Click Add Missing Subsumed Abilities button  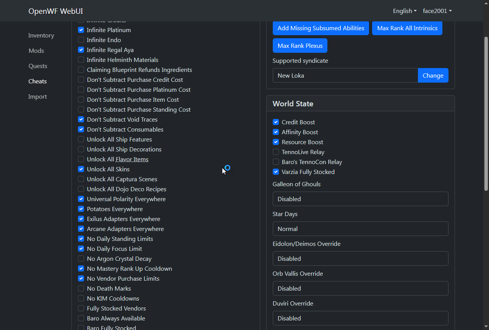click(321, 28)
